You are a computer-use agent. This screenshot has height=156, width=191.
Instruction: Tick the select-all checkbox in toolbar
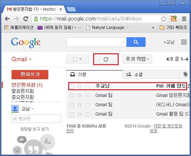[x=75, y=59]
